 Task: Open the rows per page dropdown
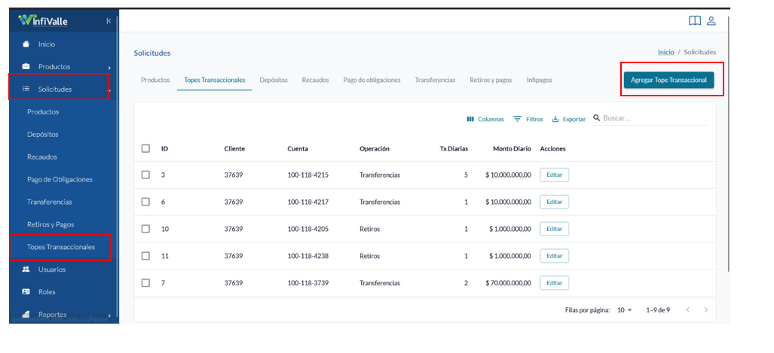click(x=625, y=310)
